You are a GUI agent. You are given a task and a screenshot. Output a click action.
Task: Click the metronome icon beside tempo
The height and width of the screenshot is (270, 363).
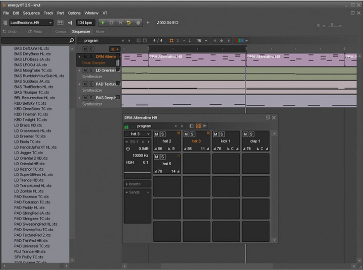pyautogui.click(x=70, y=23)
